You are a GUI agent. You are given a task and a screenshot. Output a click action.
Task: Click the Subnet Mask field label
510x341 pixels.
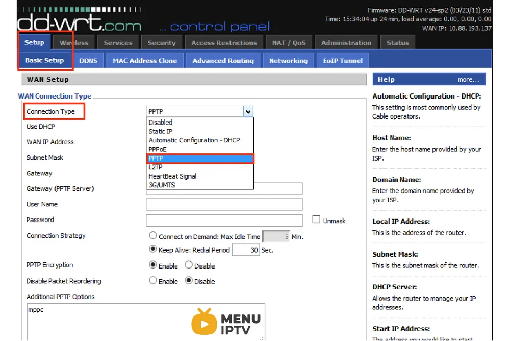[x=44, y=157]
